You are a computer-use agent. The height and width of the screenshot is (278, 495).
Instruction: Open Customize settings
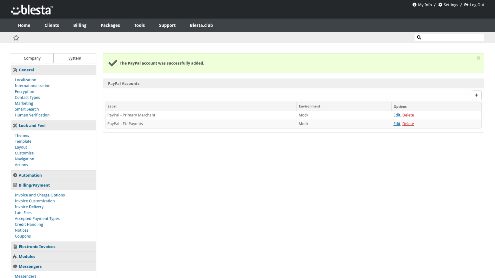point(24,153)
